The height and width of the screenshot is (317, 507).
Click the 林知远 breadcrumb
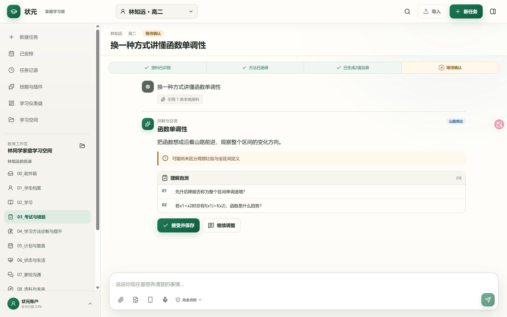tap(116, 33)
